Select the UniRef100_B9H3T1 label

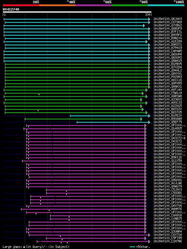click(168, 45)
